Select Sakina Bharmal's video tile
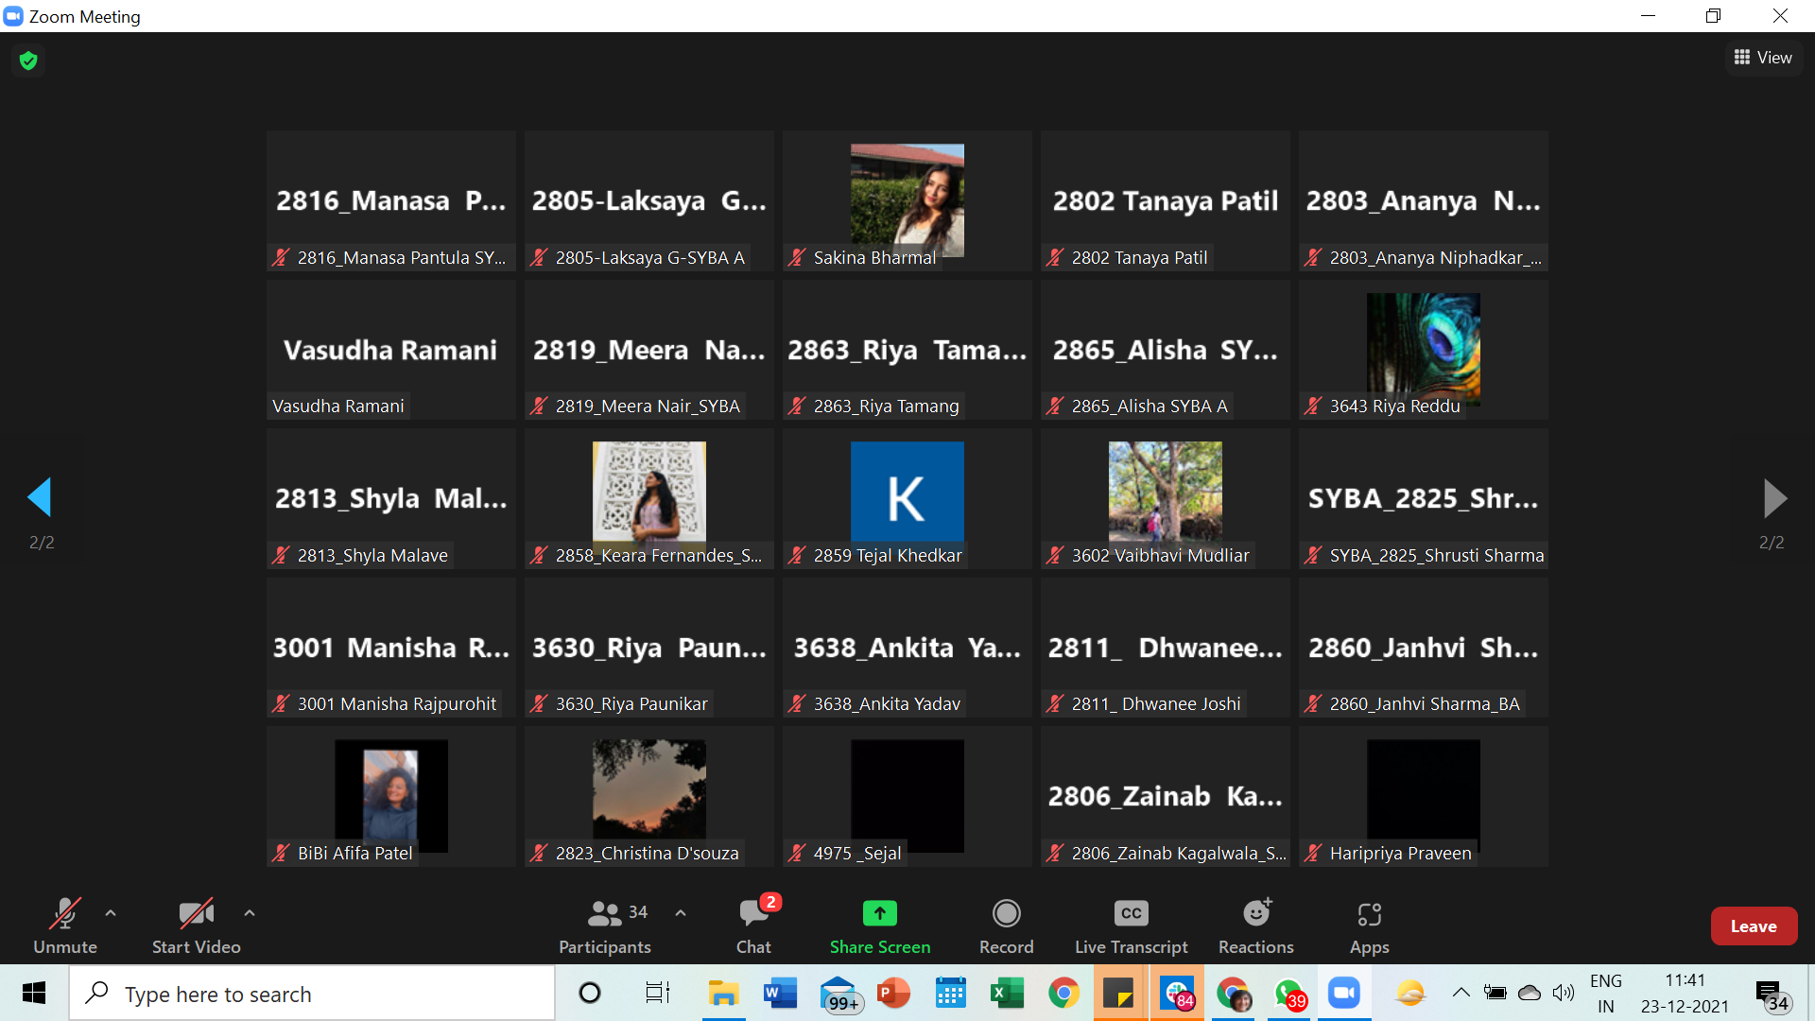This screenshot has height=1021, width=1815. (907, 200)
